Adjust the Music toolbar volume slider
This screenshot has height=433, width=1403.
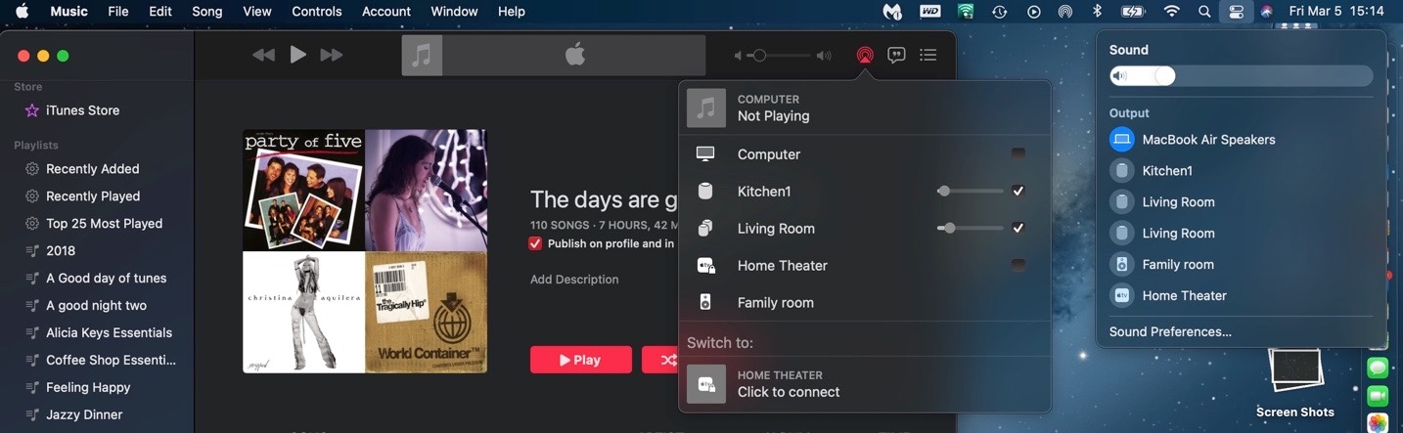click(781, 56)
